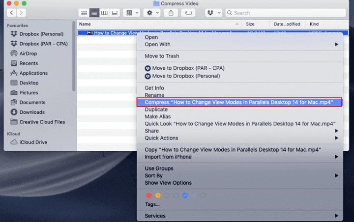Expand the Open With submenu
The image size is (354, 222).
coord(240,44)
